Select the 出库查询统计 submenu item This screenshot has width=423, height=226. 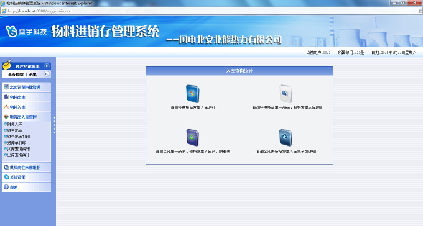click(x=18, y=155)
